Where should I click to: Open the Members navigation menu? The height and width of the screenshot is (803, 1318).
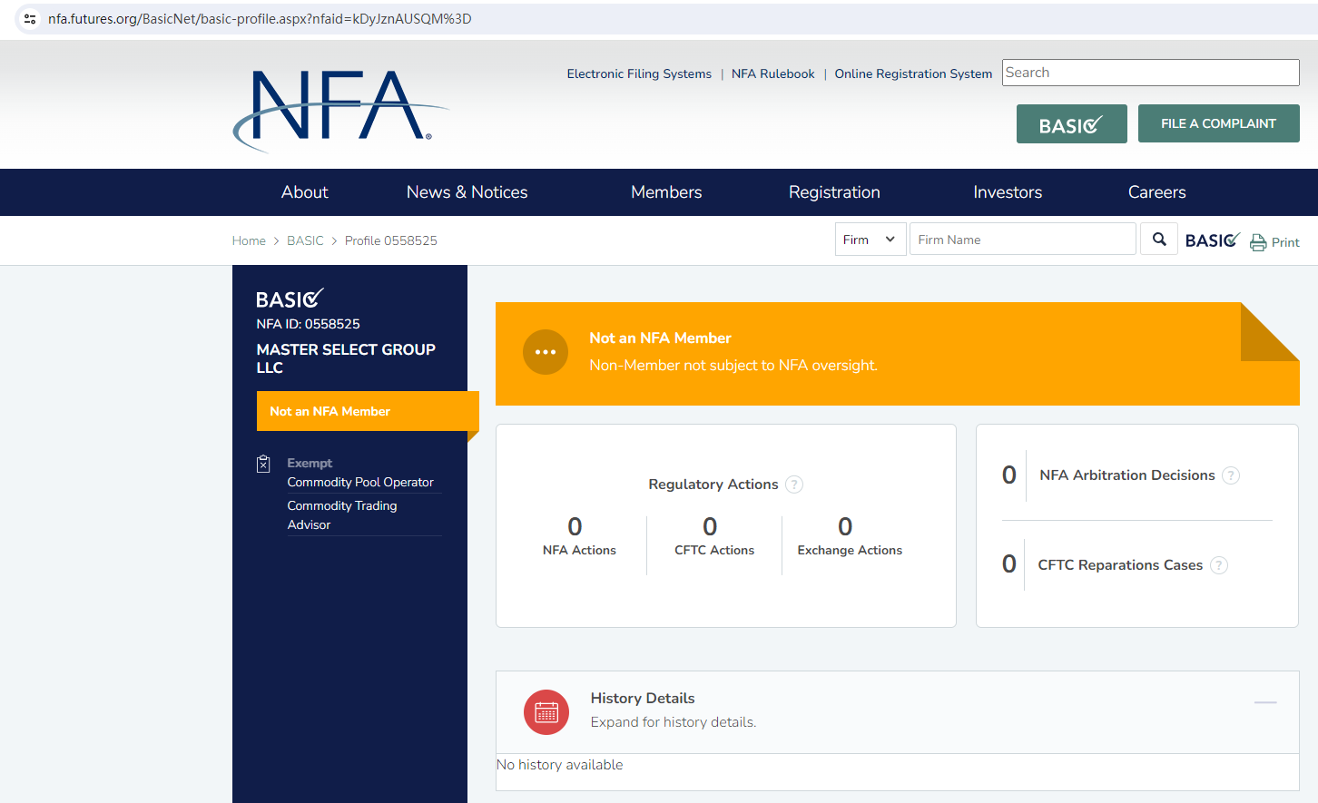[666, 192]
